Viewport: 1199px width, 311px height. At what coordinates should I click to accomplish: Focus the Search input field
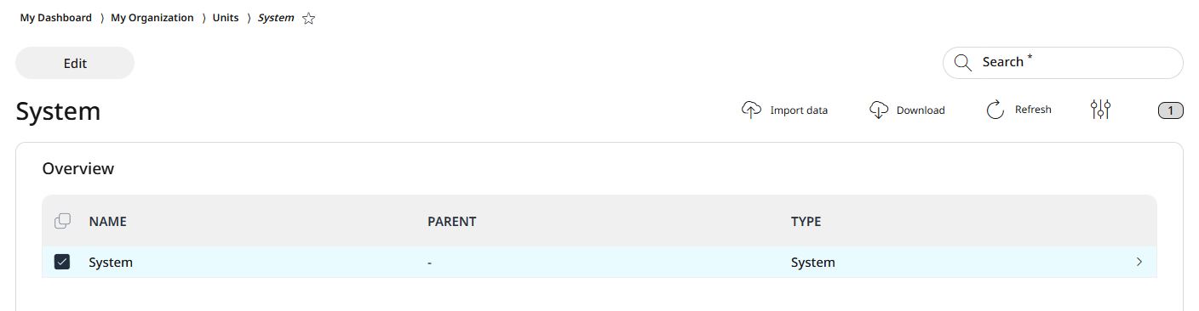pos(1063,63)
